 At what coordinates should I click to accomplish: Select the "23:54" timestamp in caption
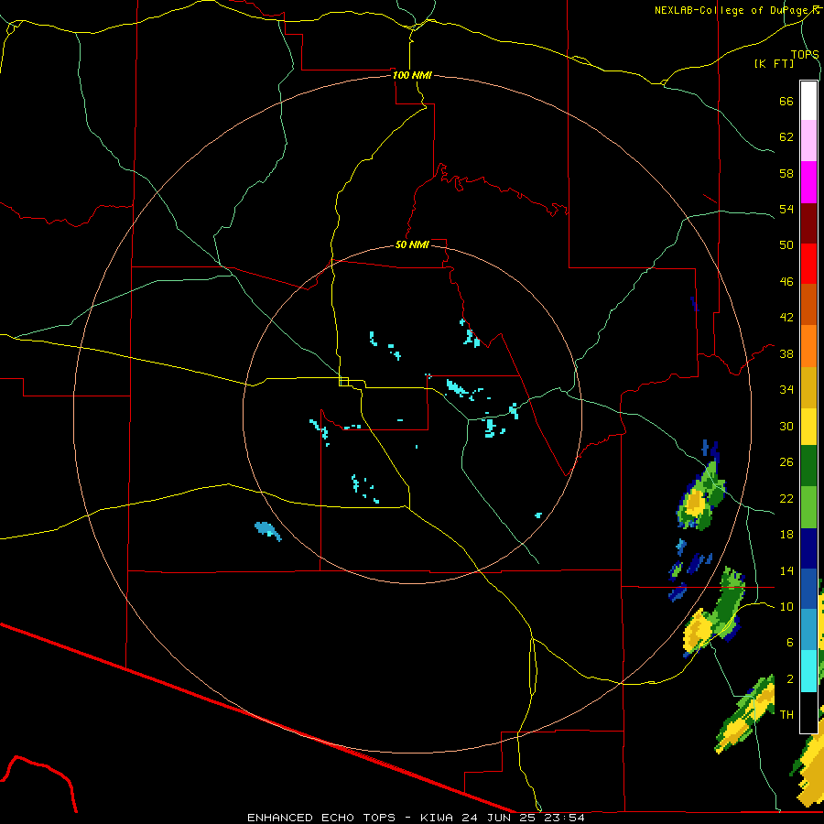563,818
